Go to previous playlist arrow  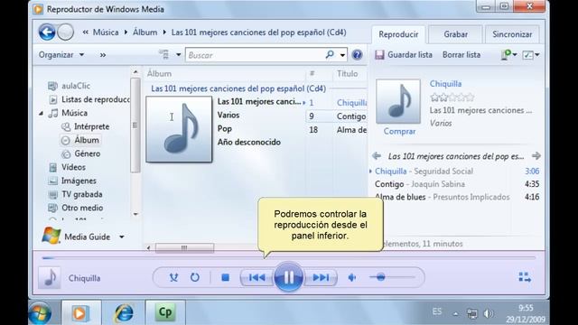(x=377, y=156)
